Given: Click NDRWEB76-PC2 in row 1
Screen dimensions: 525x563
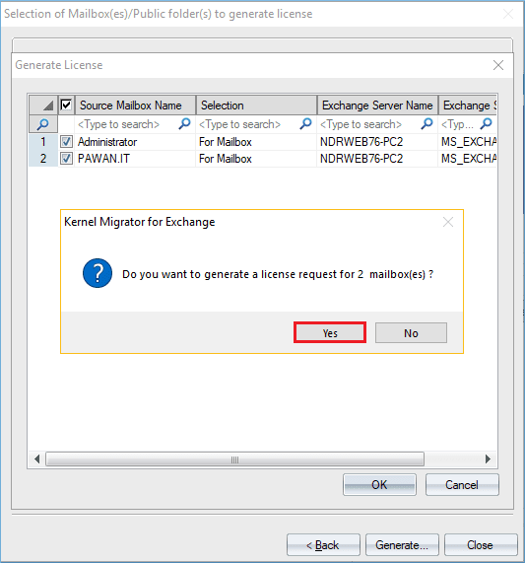Looking at the screenshot, I should 377,142.
